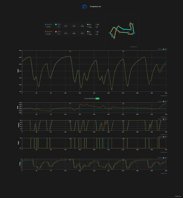Zoom in on the Brake chart
The width and height of the screenshot is (183, 198).
point(159,137)
